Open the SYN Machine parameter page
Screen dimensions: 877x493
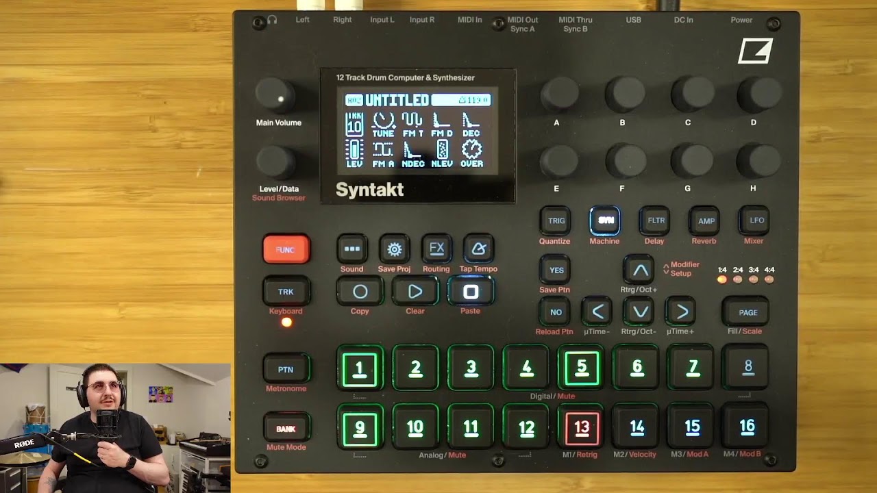click(x=605, y=221)
